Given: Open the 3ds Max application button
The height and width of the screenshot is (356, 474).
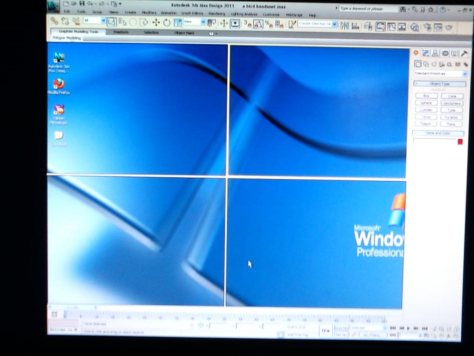Looking at the screenshot, I should coord(53,6).
